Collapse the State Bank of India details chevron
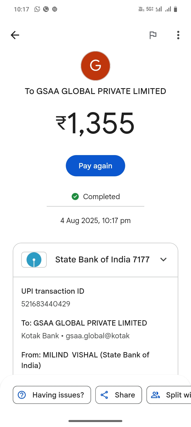Screen dimensions: 191x427 (x=163, y=259)
